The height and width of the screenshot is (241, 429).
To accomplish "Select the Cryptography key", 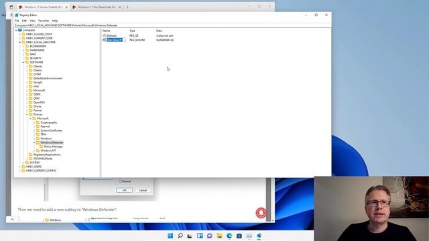I will click(49, 123).
